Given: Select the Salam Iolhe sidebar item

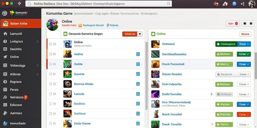Looking at the screenshot, I should point(21,23).
